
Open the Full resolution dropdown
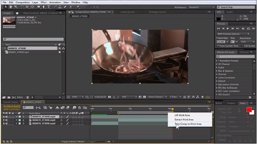pyautogui.click(x=129, y=97)
